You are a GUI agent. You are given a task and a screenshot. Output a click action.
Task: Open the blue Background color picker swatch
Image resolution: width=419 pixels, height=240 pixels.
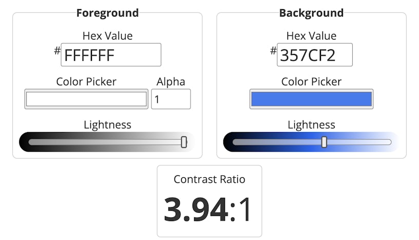click(x=311, y=99)
